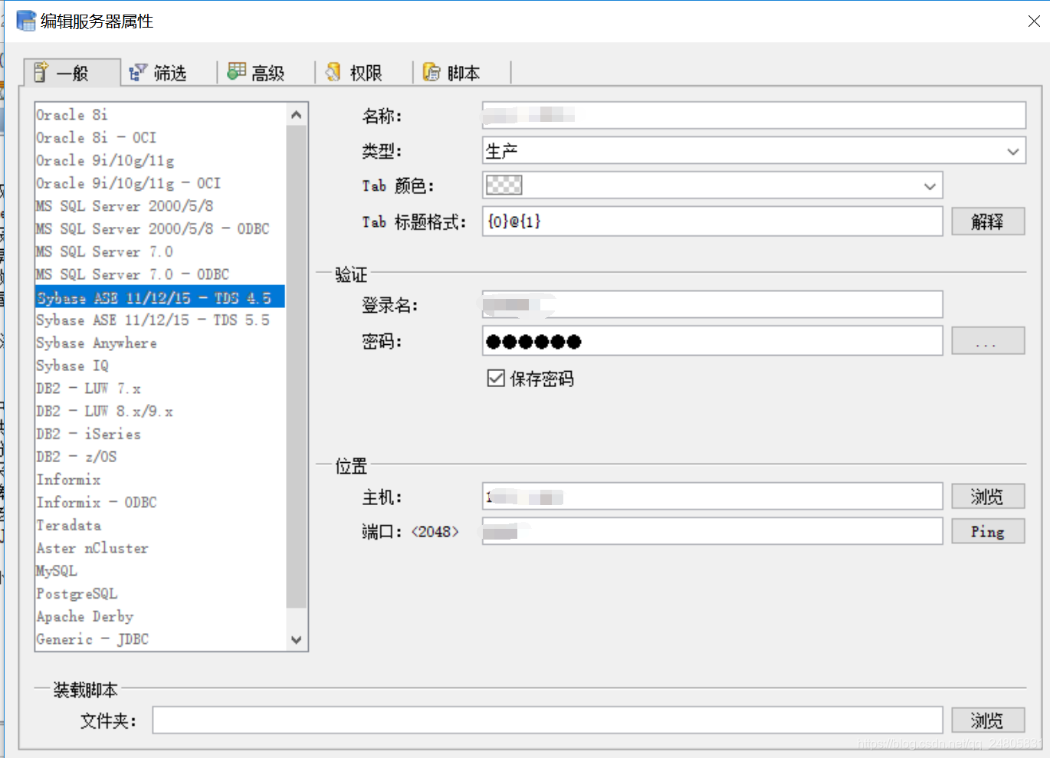Image resolution: width=1050 pixels, height=758 pixels.
Task: Click the 浏览 button for 文件夹
Action: pyautogui.click(x=988, y=720)
